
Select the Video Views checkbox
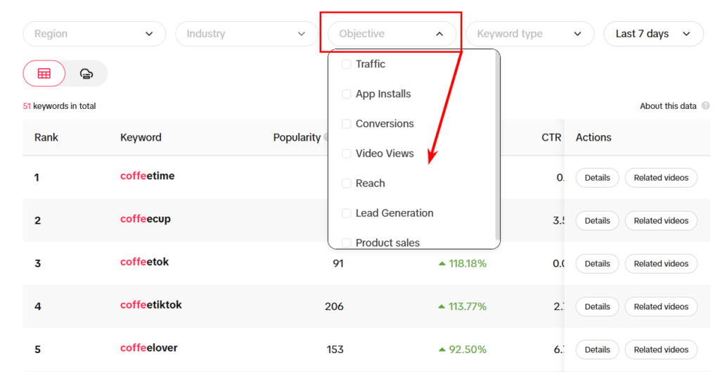346,154
